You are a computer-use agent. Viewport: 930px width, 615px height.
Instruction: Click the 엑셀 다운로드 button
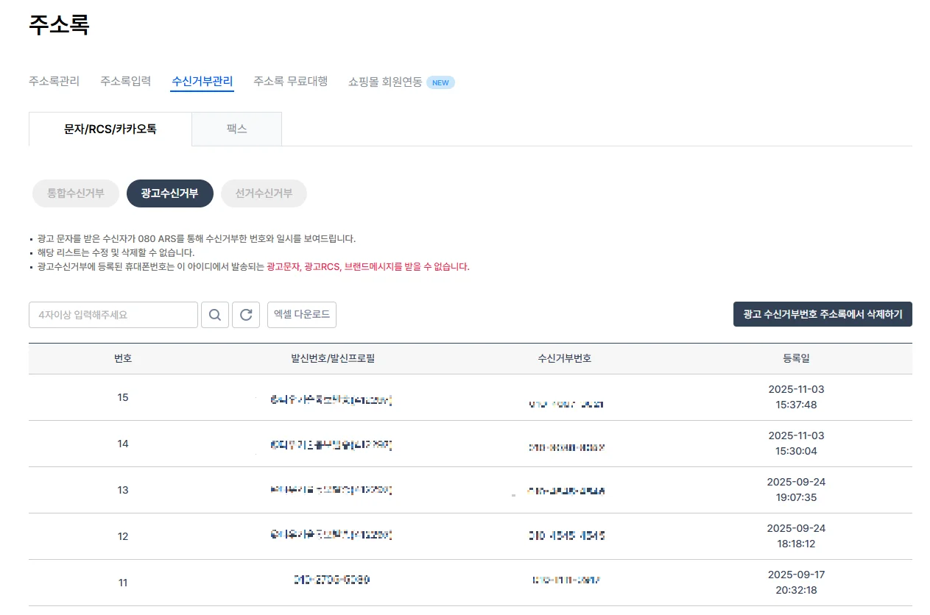click(x=302, y=314)
